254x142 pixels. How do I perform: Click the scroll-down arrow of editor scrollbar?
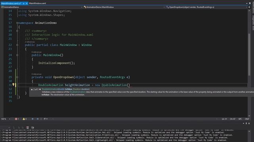click(249, 116)
